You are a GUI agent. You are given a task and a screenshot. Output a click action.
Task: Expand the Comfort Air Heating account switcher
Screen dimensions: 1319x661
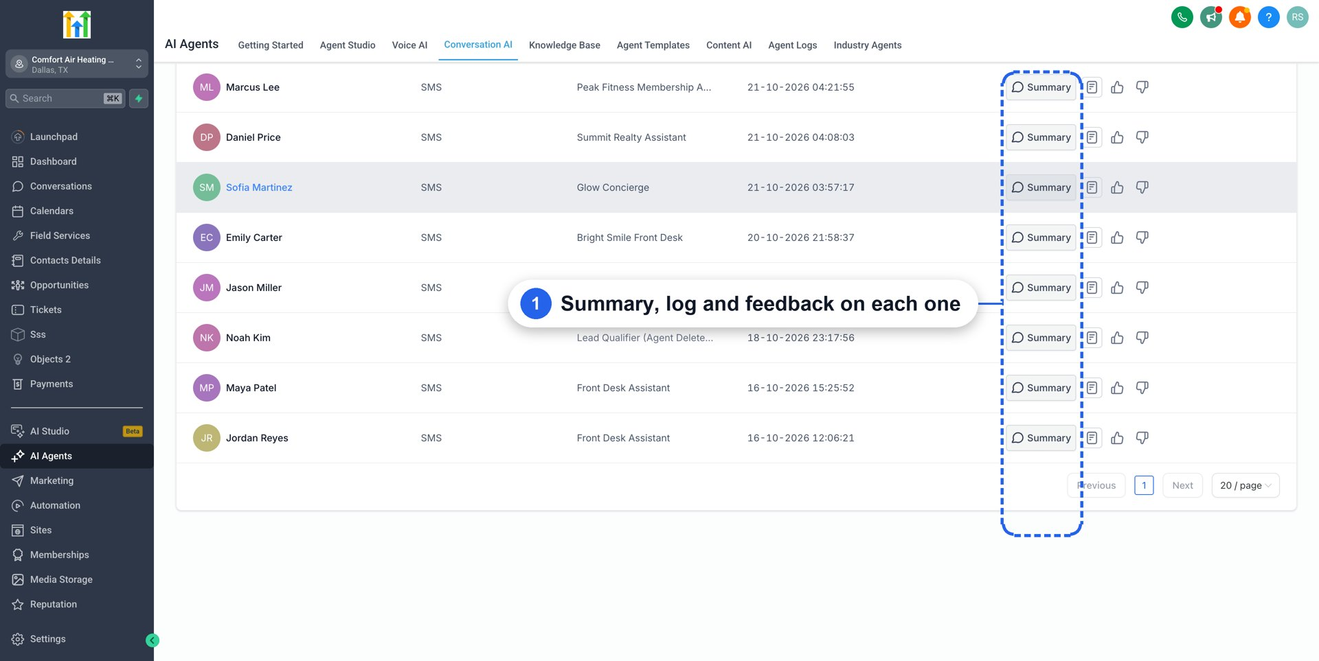click(x=77, y=64)
